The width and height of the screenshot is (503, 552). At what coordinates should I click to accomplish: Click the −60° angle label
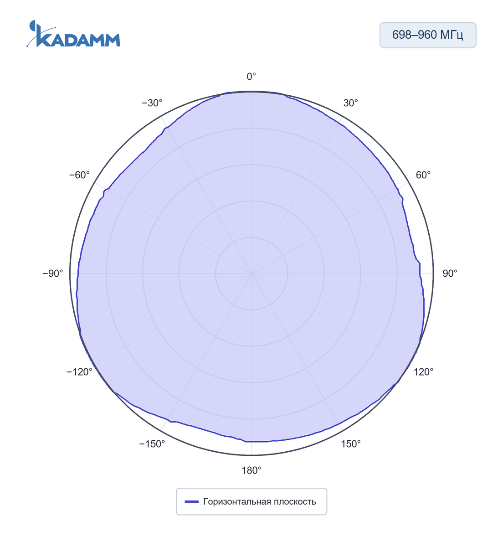tap(80, 175)
